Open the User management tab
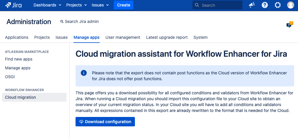 pyautogui.click(x=123, y=37)
